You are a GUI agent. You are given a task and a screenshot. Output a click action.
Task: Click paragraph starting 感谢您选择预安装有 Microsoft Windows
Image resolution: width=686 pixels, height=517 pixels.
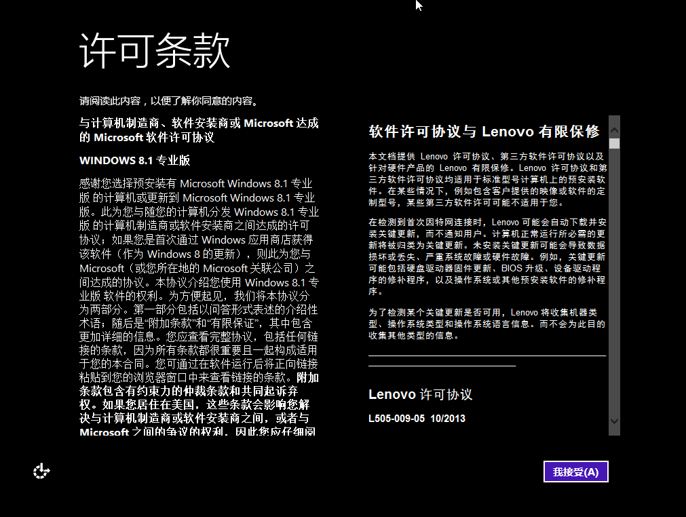(x=199, y=306)
